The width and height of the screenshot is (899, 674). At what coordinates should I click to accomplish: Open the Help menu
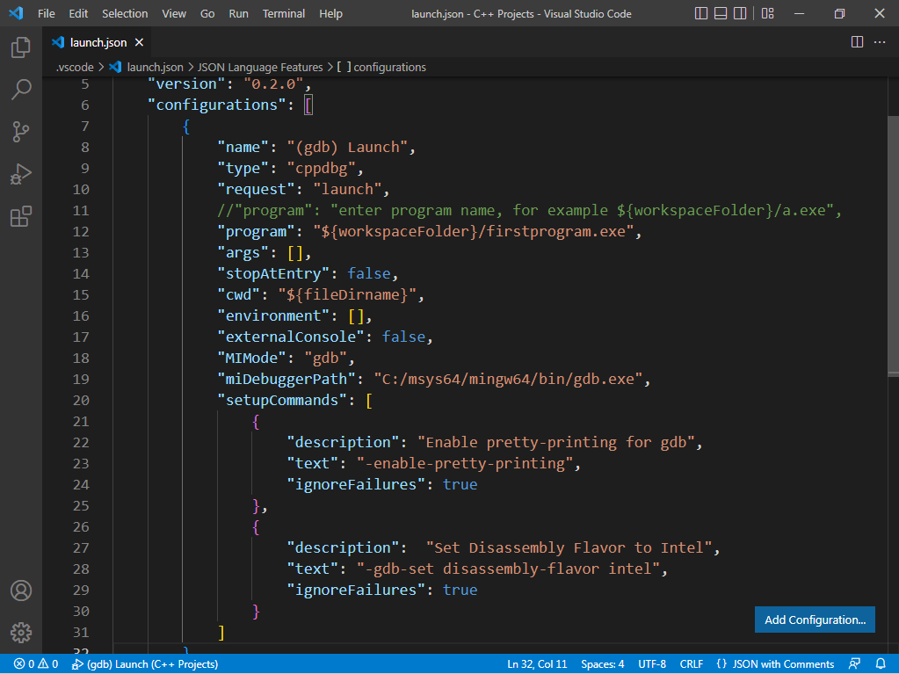click(x=330, y=14)
